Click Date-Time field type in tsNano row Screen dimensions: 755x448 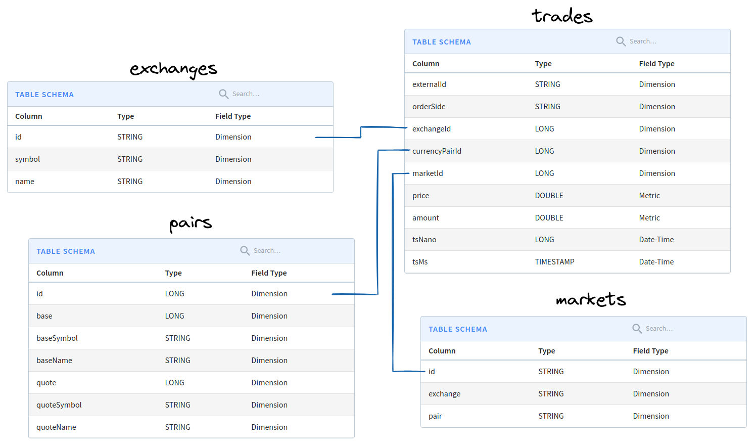coord(656,240)
